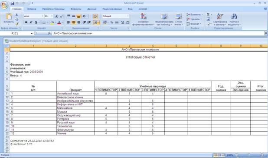
Task: Apply thousands separator 000 format
Action: click(x=117, y=22)
